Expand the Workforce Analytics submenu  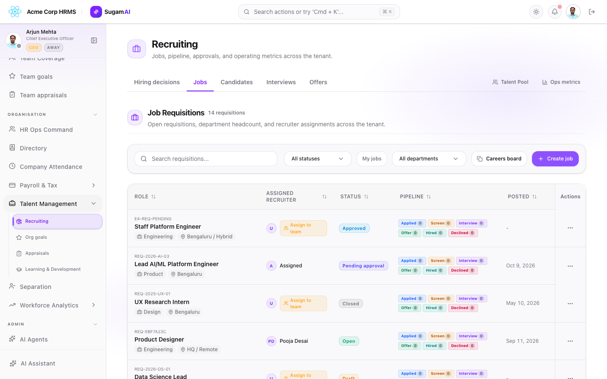53,305
